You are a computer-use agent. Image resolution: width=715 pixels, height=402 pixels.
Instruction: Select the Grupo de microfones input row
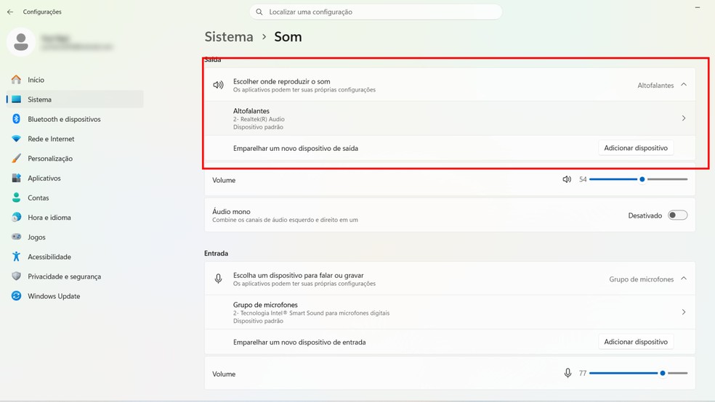click(450, 312)
